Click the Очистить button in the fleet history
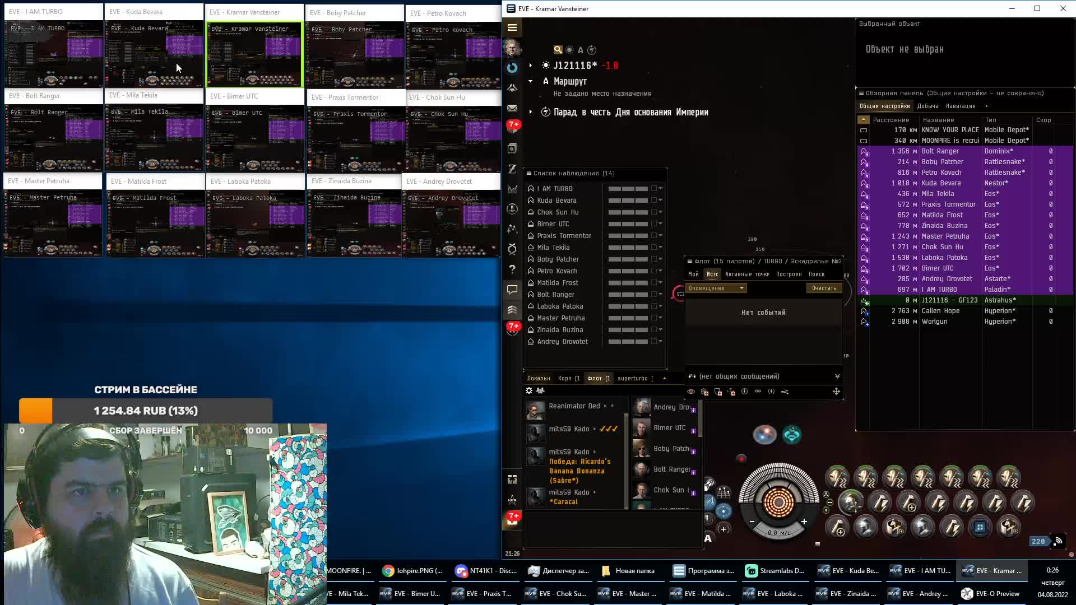 tap(824, 288)
